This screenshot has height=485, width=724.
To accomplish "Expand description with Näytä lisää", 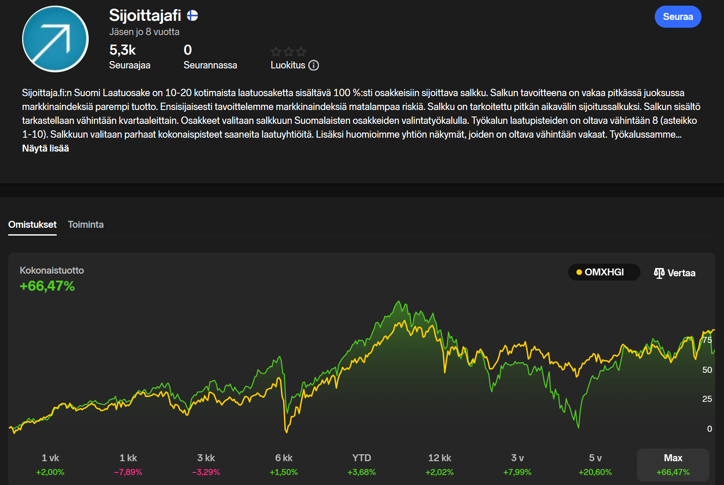I will coord(45,149).
